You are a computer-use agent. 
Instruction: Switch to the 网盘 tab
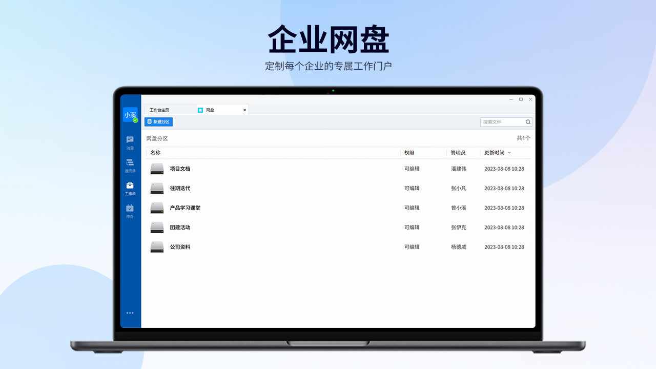click(x=209, y=110)
